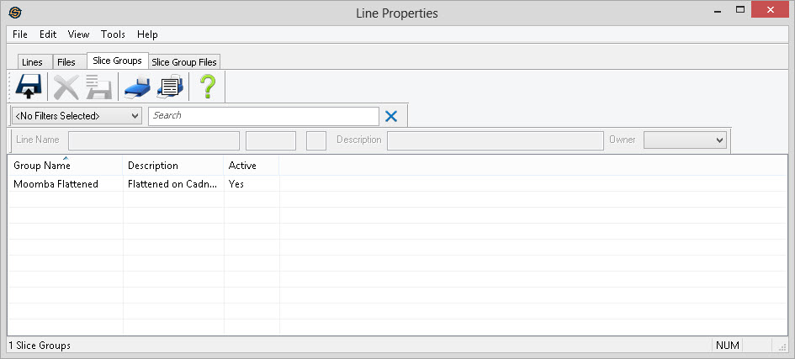The height and width of the screenshot is (359, 795).
Task: Click the grayed-out save icon
Action: coord(98,87)
